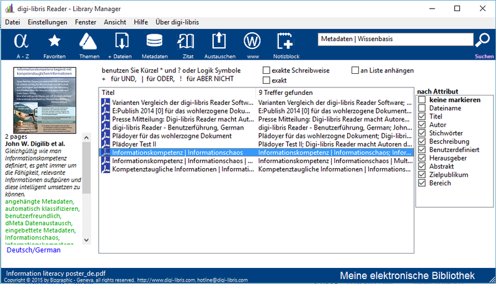Select Plädoyer für das wohlerzogne Dokument row

[x=256, y=136]
